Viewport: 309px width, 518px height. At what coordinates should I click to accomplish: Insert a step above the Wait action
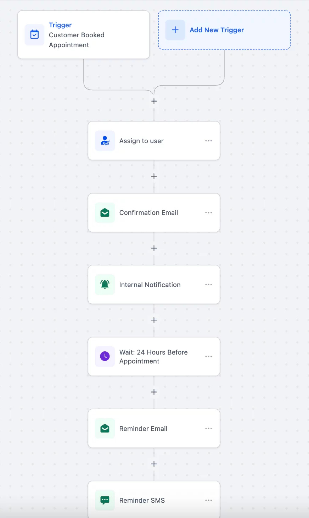[x=154, y=320]
